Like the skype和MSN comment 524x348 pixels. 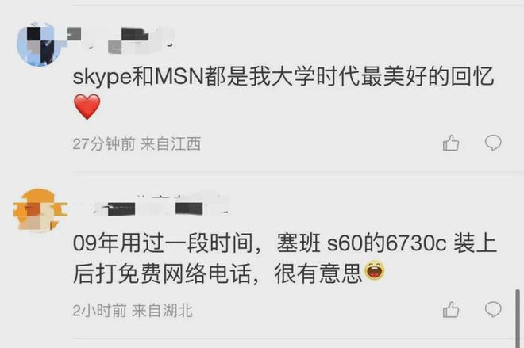[451, 143]
